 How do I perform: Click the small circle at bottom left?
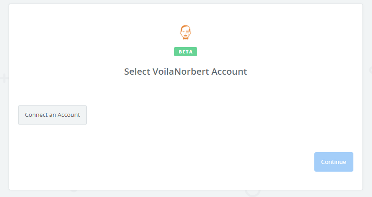[x=74, y=190]
